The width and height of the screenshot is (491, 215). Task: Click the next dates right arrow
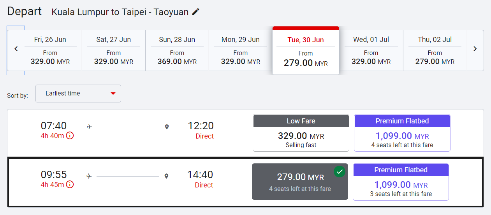point(475,49)
